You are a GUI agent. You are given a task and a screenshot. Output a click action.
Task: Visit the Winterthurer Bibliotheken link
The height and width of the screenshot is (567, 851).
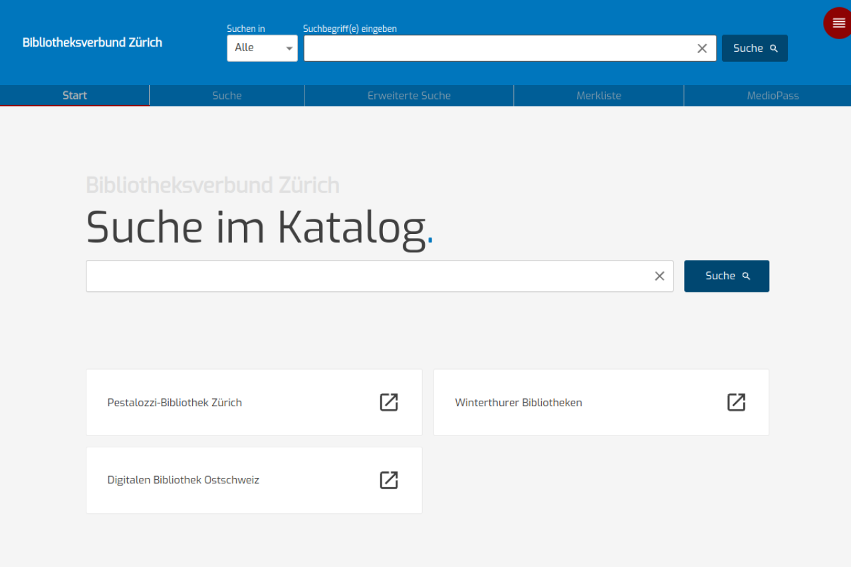coord(519,402)
